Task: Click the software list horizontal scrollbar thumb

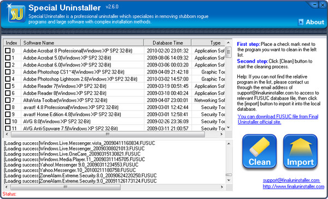Action: [x=108, y=134]
